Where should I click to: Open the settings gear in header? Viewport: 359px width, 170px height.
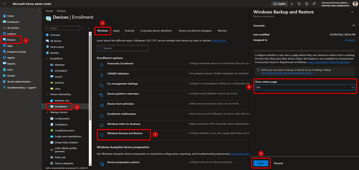[299, 4]
